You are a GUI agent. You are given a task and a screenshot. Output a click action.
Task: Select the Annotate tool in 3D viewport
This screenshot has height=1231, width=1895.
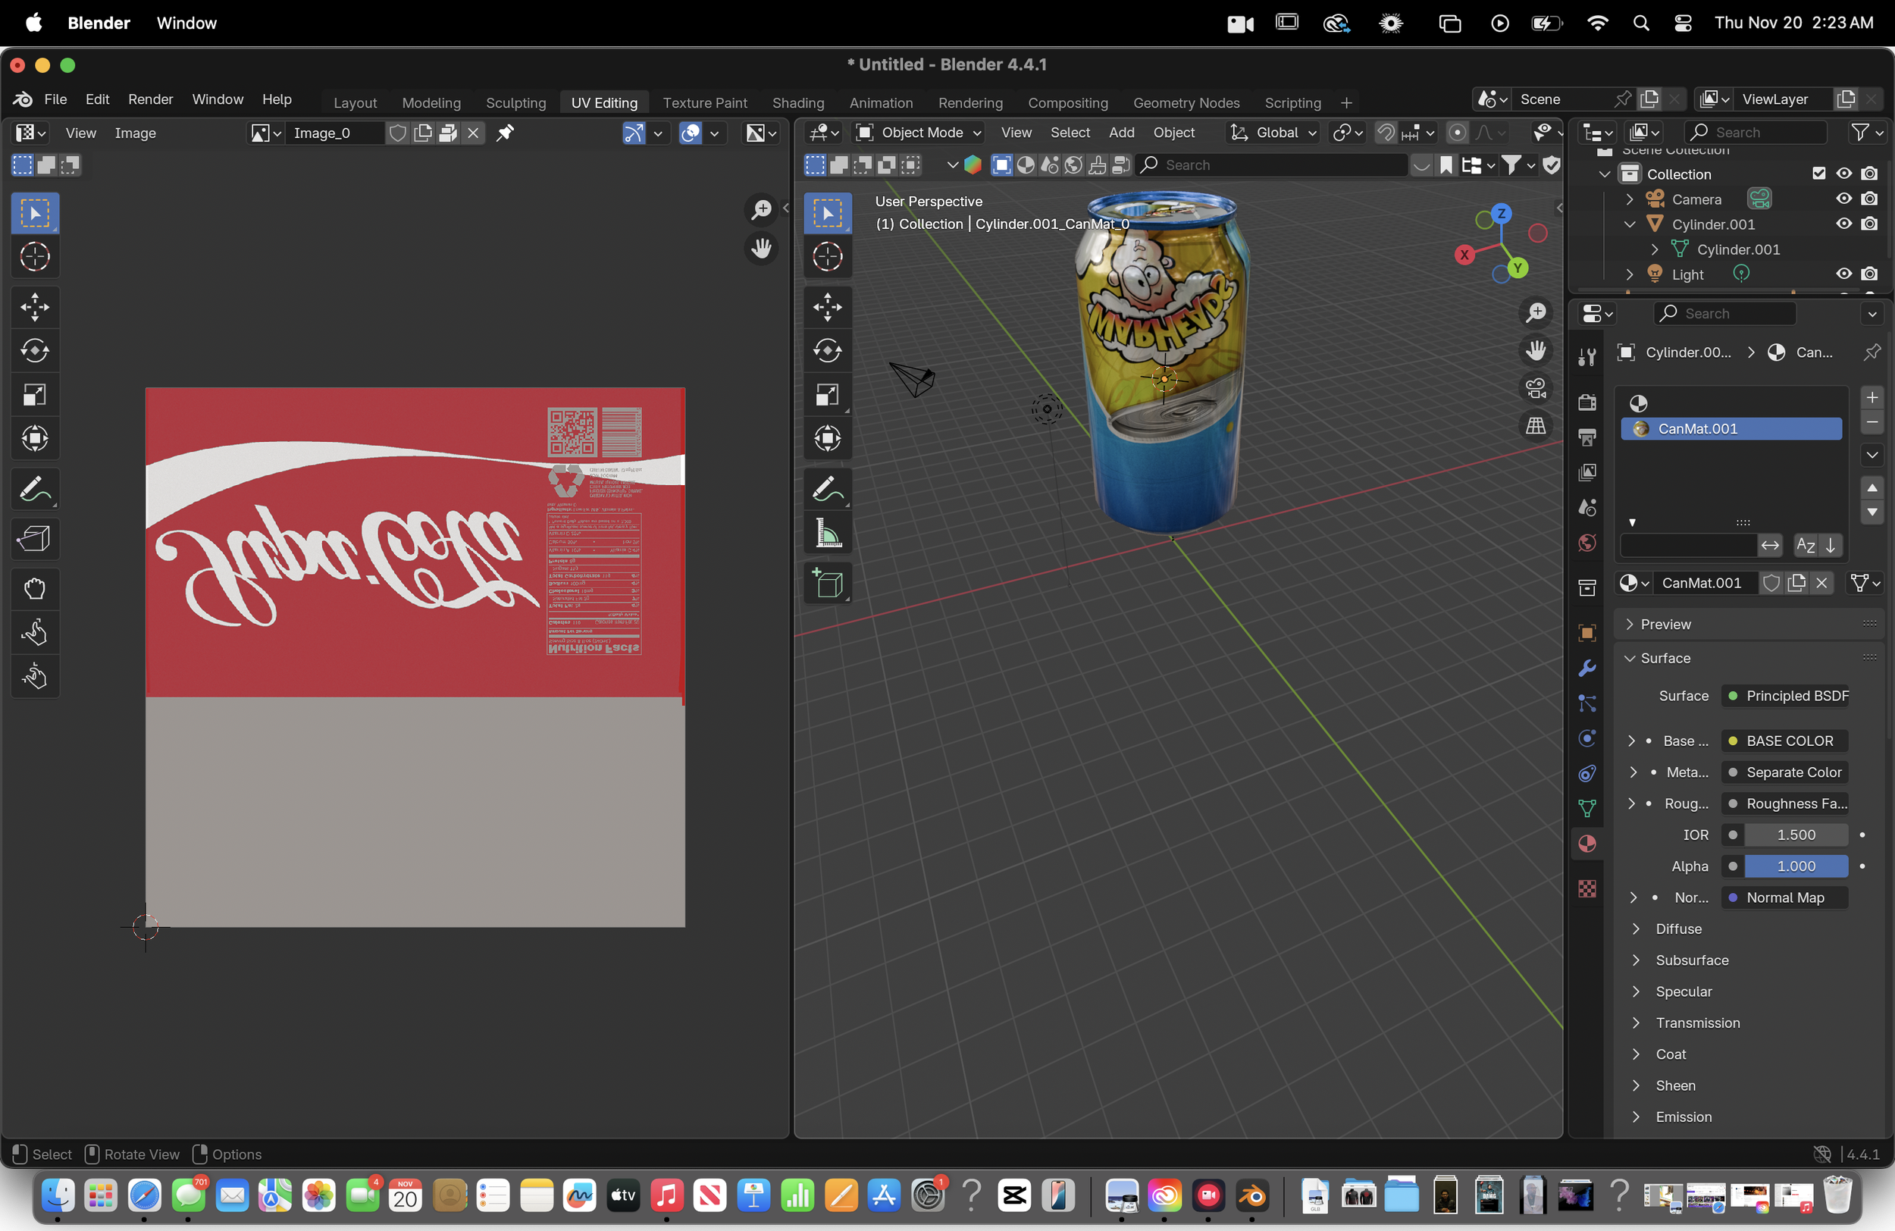point(827,489)
